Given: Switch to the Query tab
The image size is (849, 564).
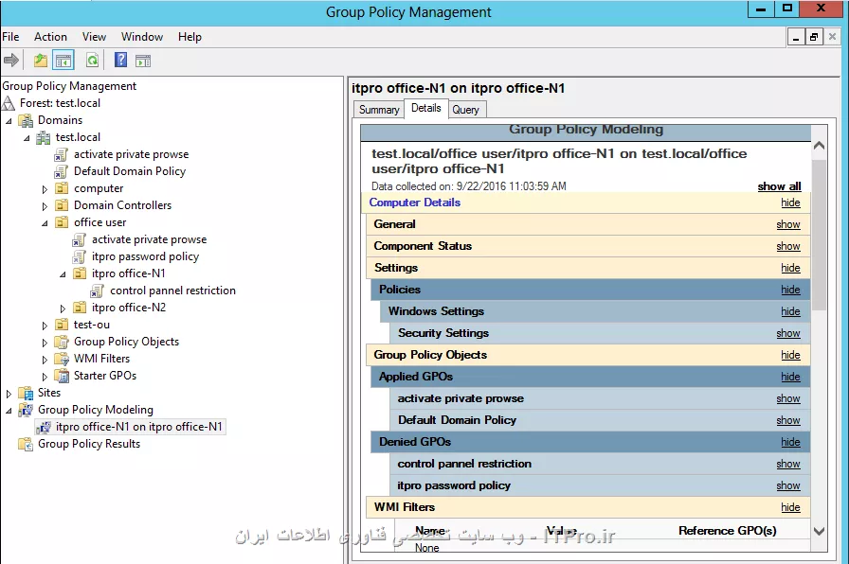Looking at the screenshot, I should [465, 109].
